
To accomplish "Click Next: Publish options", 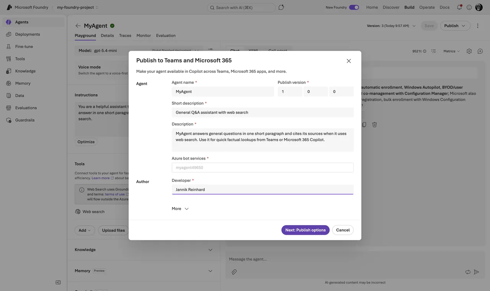I will pos(305,230).
